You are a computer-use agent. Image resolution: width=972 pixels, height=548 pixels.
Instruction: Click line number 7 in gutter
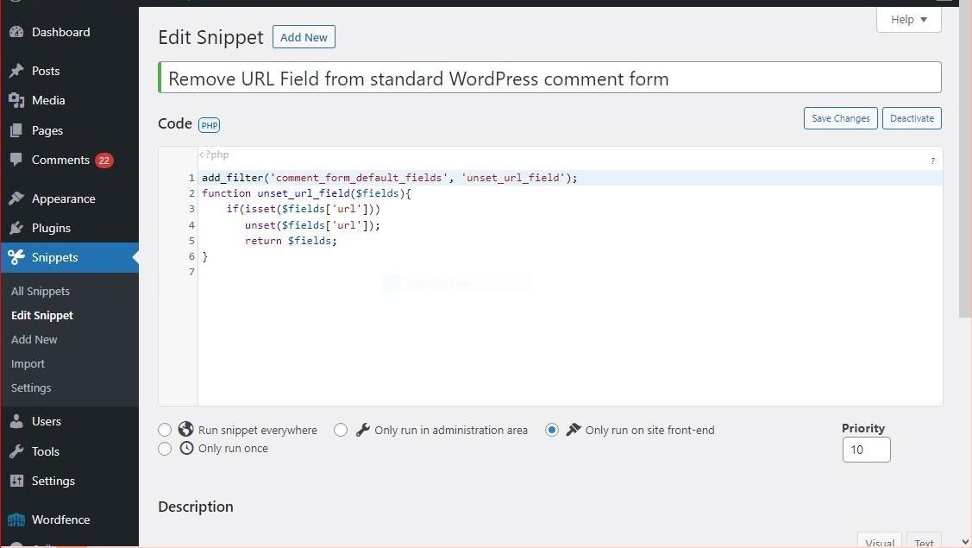click(191, 272)
